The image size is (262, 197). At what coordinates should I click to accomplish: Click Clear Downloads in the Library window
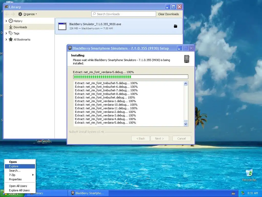coord(168,14)
